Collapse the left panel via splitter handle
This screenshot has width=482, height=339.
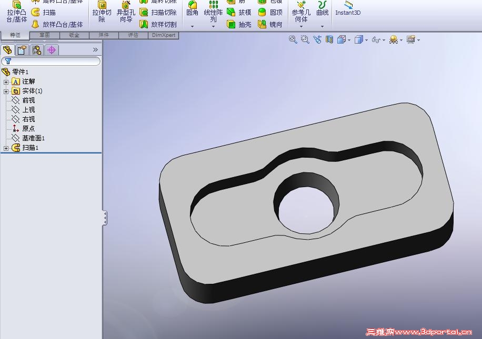point(105,218)
